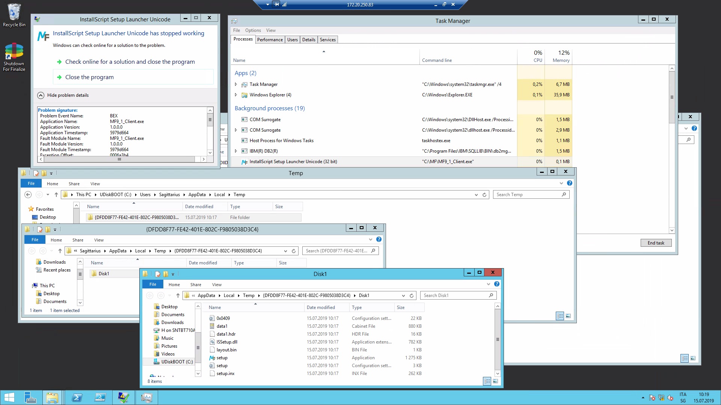This screenshot has width=721, height=405.
Task: Open help in the Disk1 window
Action: click(497, 284)
